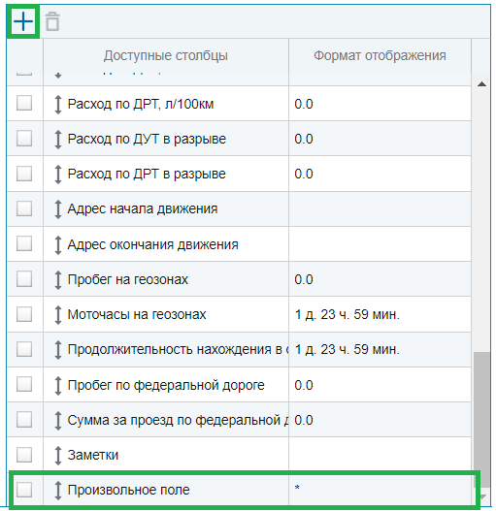Click format 0.0 of Сумма за проезд row
Image resolution: width=496 pixels, height=511 pixels.
coord(304,421)
